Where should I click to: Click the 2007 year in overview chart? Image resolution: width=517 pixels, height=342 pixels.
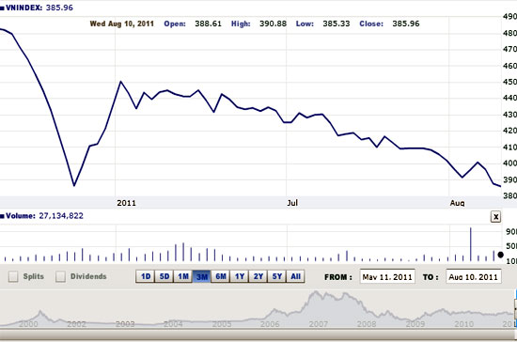(x=318, y=324)
